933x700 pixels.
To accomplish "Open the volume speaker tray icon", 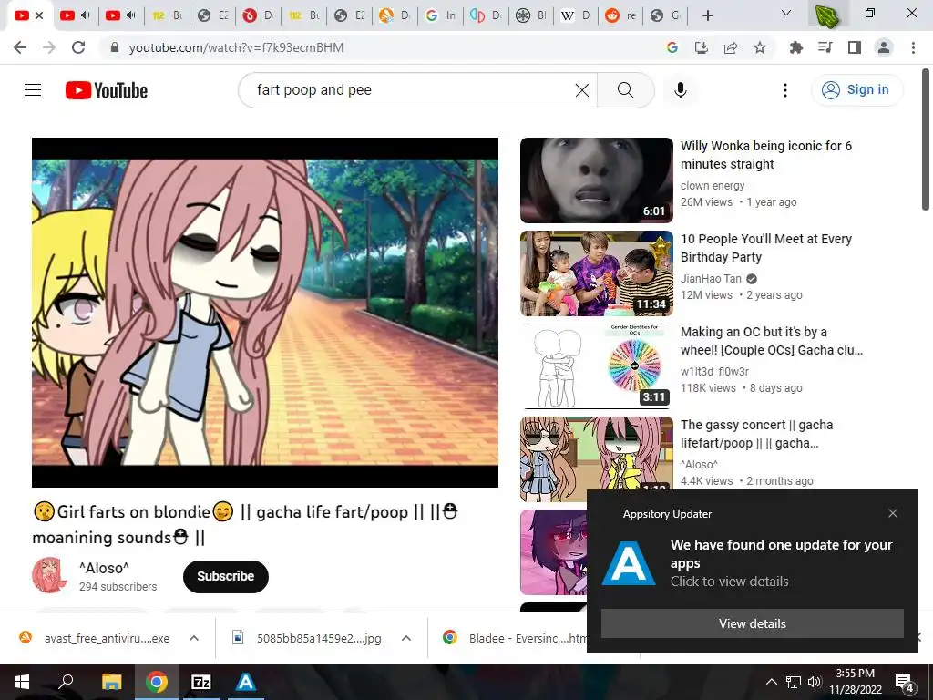I will pos(814,682).
